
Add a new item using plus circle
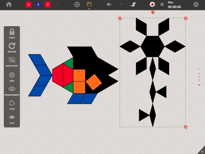[77, 5]
